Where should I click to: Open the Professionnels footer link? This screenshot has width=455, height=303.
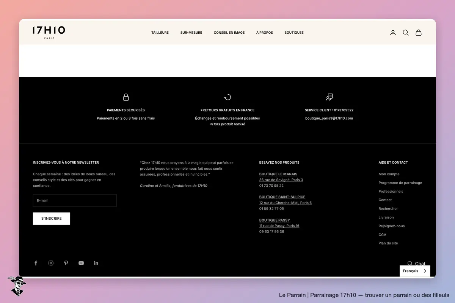391,192
